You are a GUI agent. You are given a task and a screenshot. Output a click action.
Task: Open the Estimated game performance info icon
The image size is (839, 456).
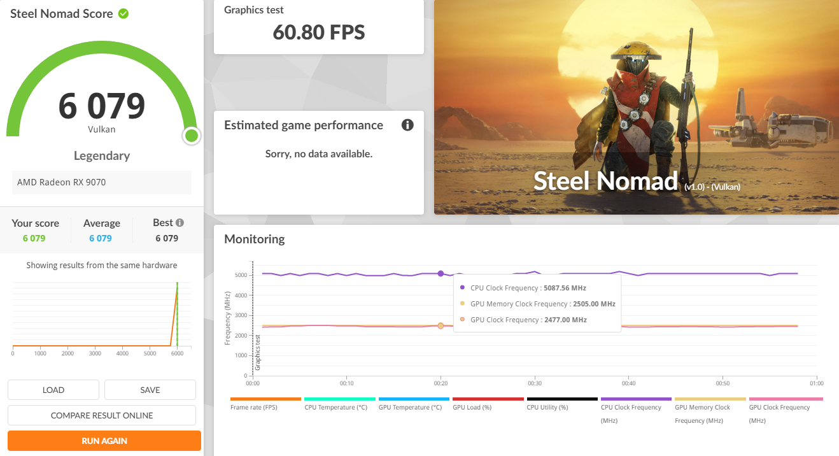pyautogui.click(x=407, y=125)
